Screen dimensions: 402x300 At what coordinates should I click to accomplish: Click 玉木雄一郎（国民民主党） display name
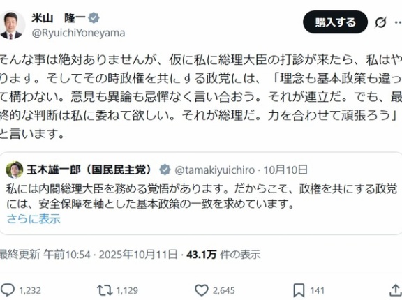tap(89, 170)
